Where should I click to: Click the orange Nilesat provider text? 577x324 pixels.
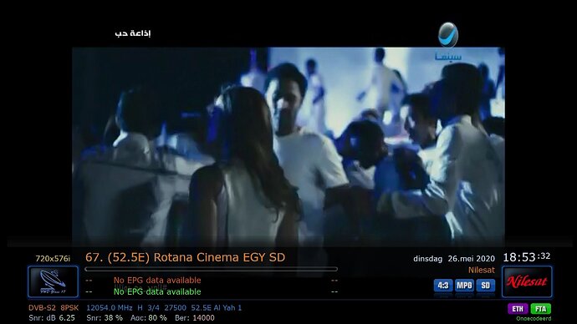(x=482, y=270)
